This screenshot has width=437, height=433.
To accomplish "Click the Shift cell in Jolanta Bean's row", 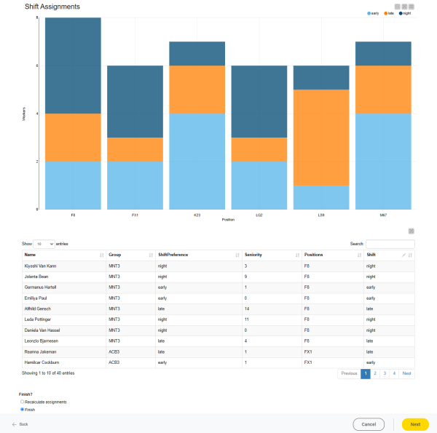I will tap(389, 277).
